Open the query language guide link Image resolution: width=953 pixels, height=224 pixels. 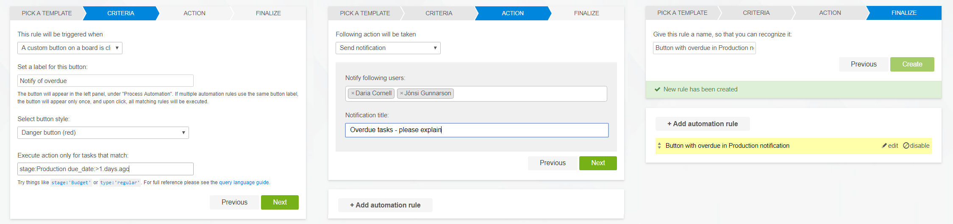[244, 183]
